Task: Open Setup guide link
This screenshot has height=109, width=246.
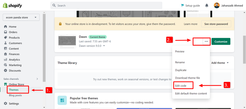Action: (193, 6)
